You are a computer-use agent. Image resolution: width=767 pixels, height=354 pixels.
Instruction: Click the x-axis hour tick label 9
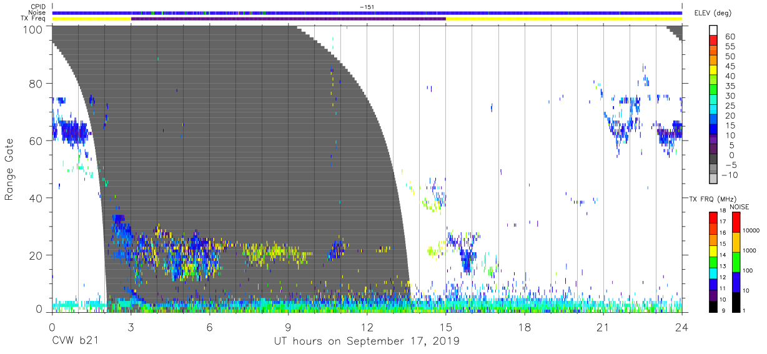(x=289, y=327)
